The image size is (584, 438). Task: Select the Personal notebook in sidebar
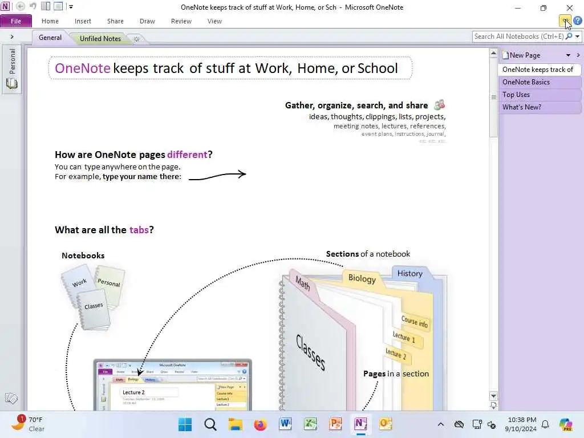click(x=11, y=69)
